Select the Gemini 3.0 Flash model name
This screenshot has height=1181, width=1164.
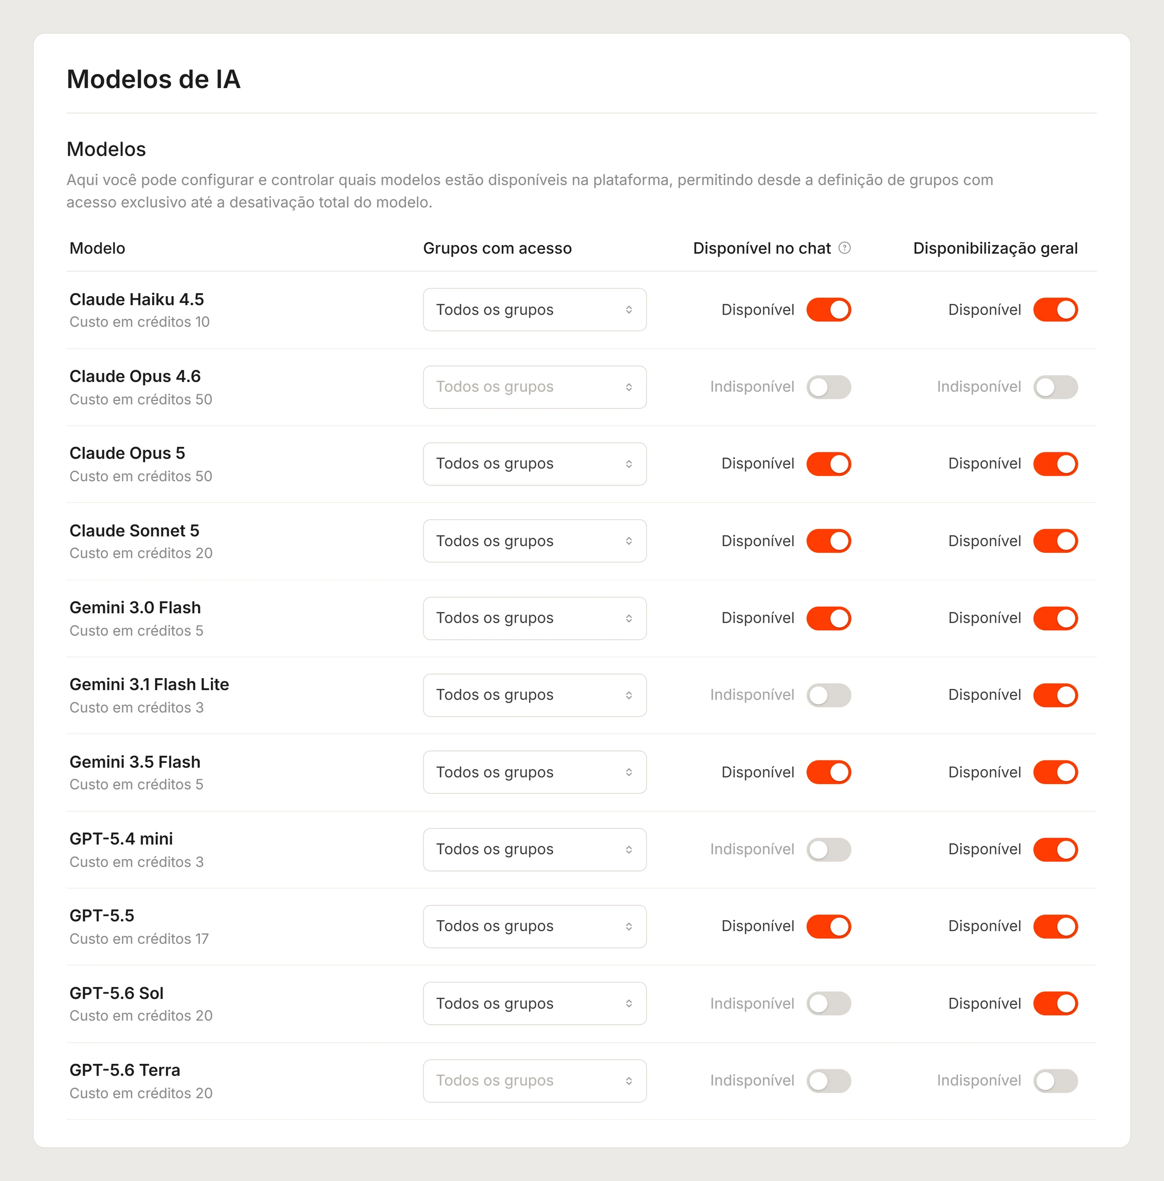[135, 608]
